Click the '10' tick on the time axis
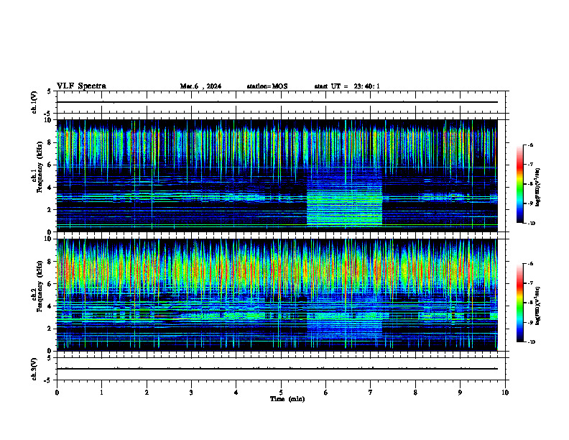569x440 pixels. point(505,393)
